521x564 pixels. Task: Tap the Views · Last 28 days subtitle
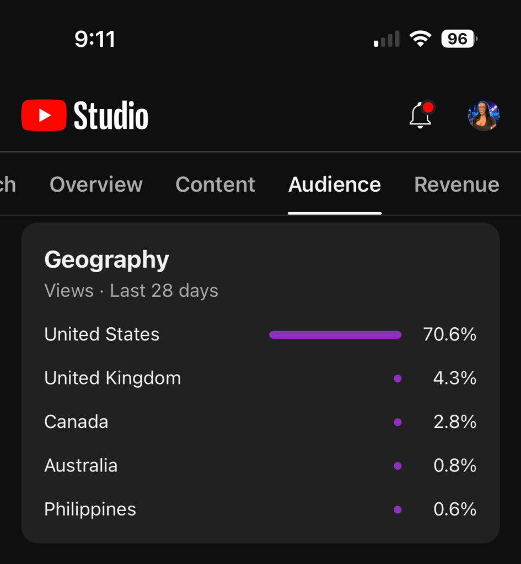coord(131,291)
